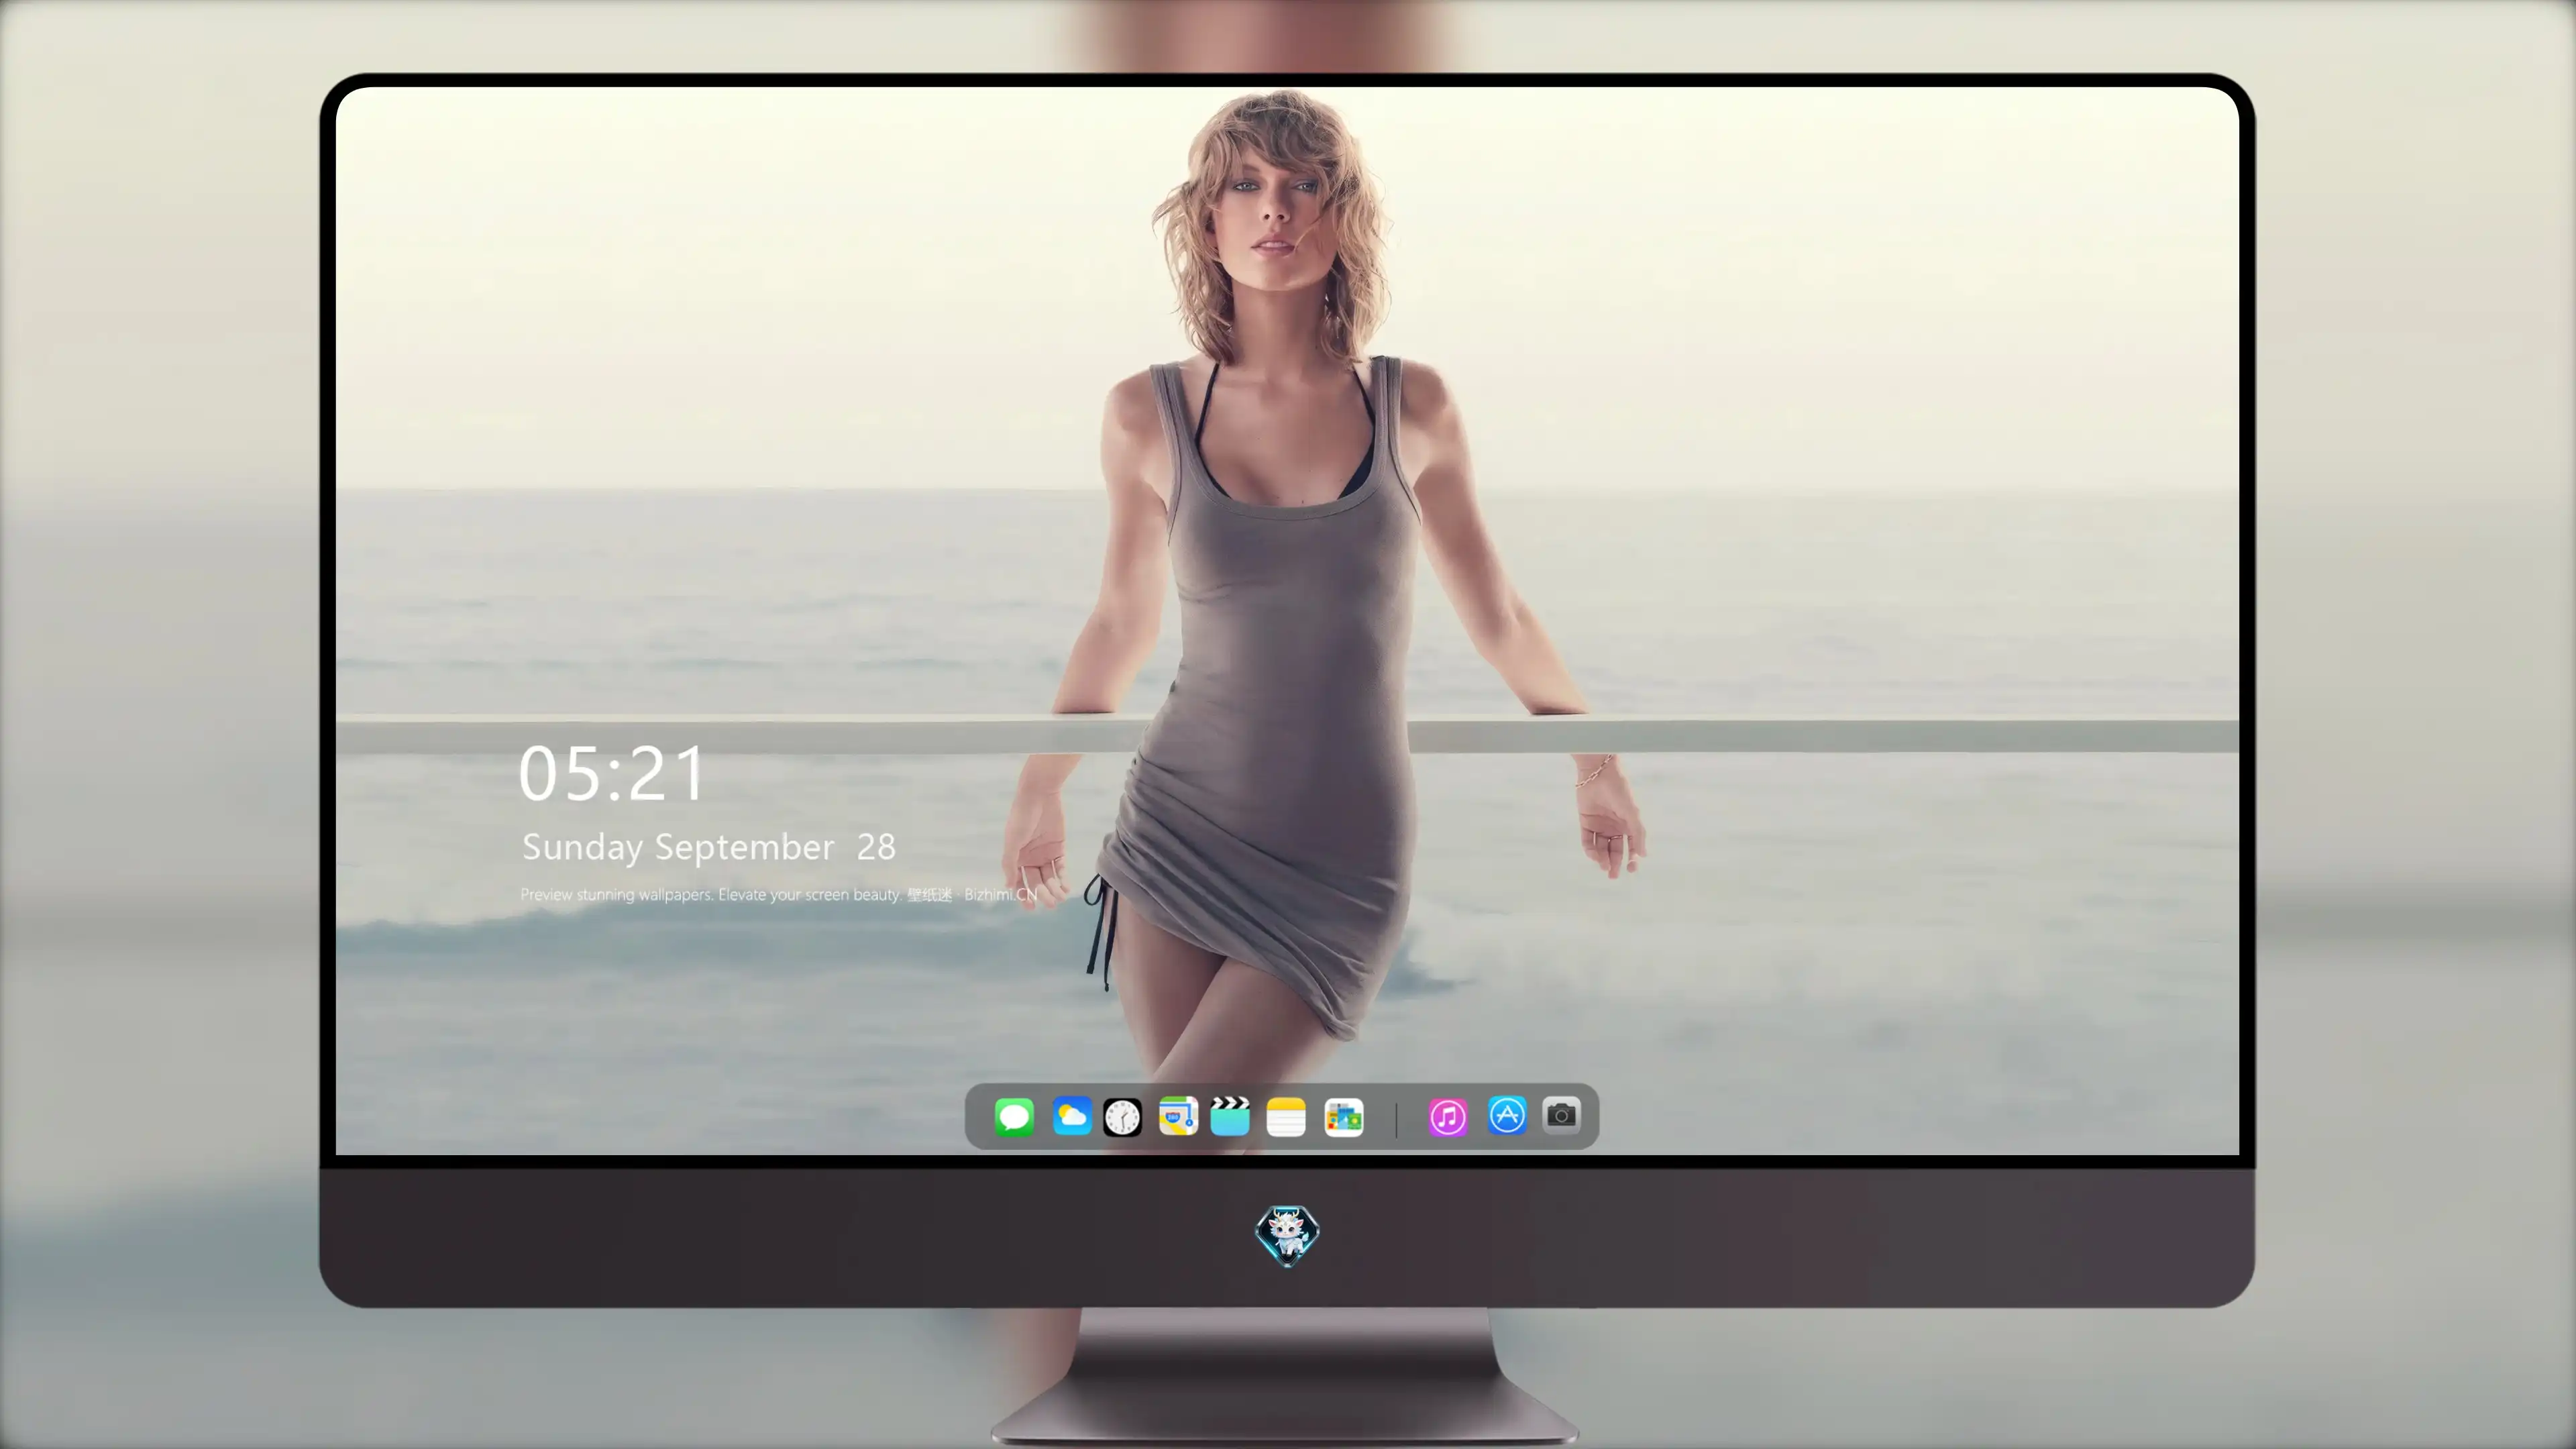
Task: Open the Camera app in the dock
Action: point(1561,1115)
